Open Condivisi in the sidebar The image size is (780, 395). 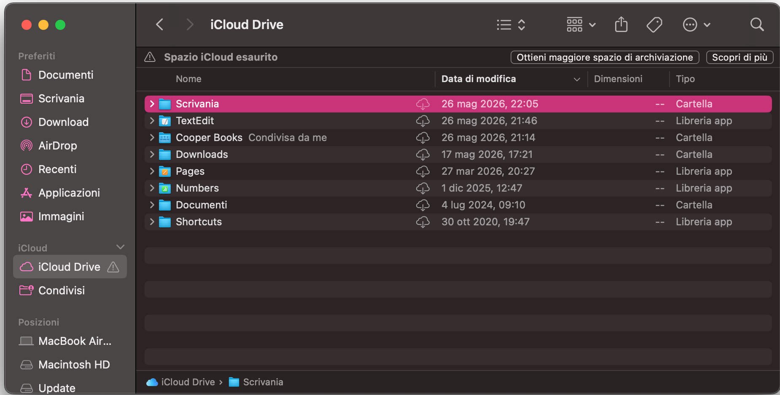(x=70, y=291)
